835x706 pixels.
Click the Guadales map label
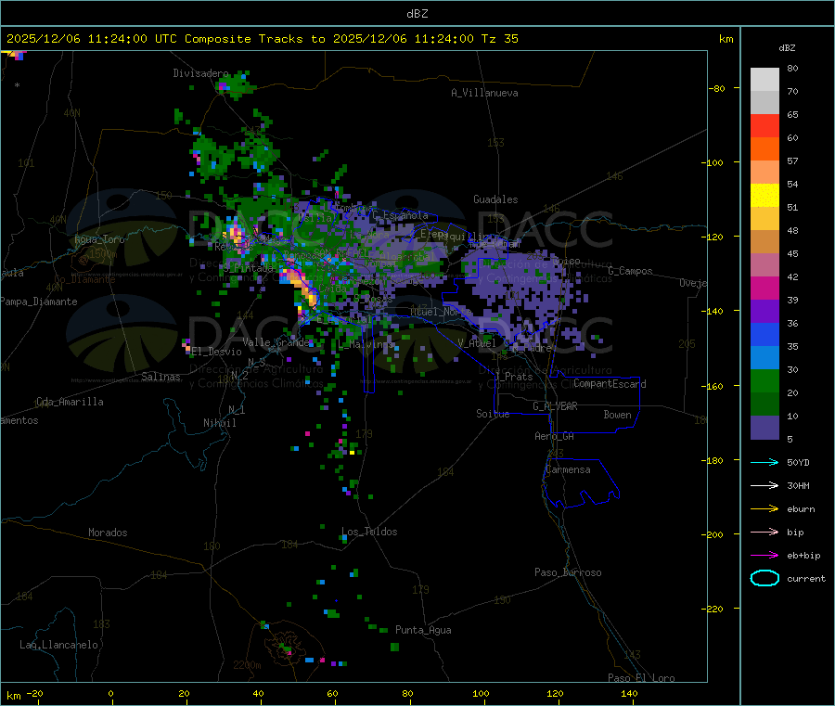(495, 199)
